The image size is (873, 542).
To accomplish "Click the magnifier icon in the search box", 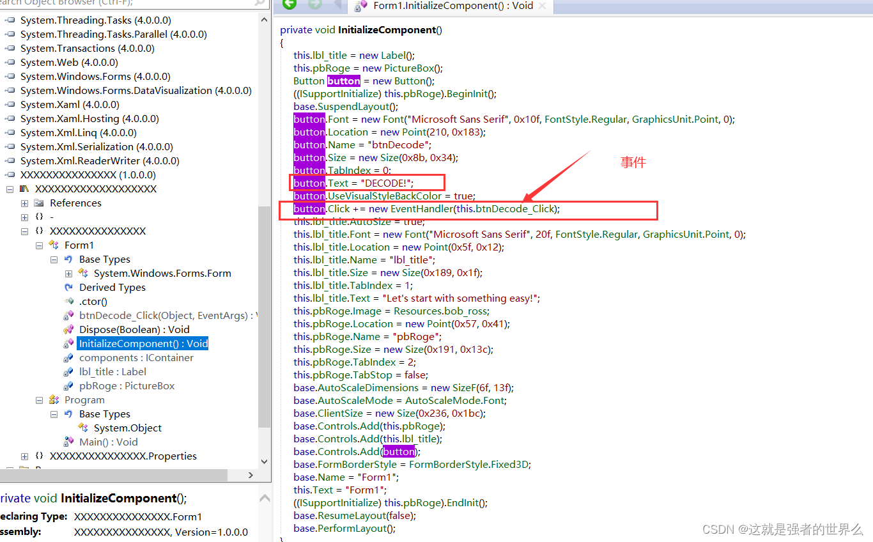I will pos(259,3).
